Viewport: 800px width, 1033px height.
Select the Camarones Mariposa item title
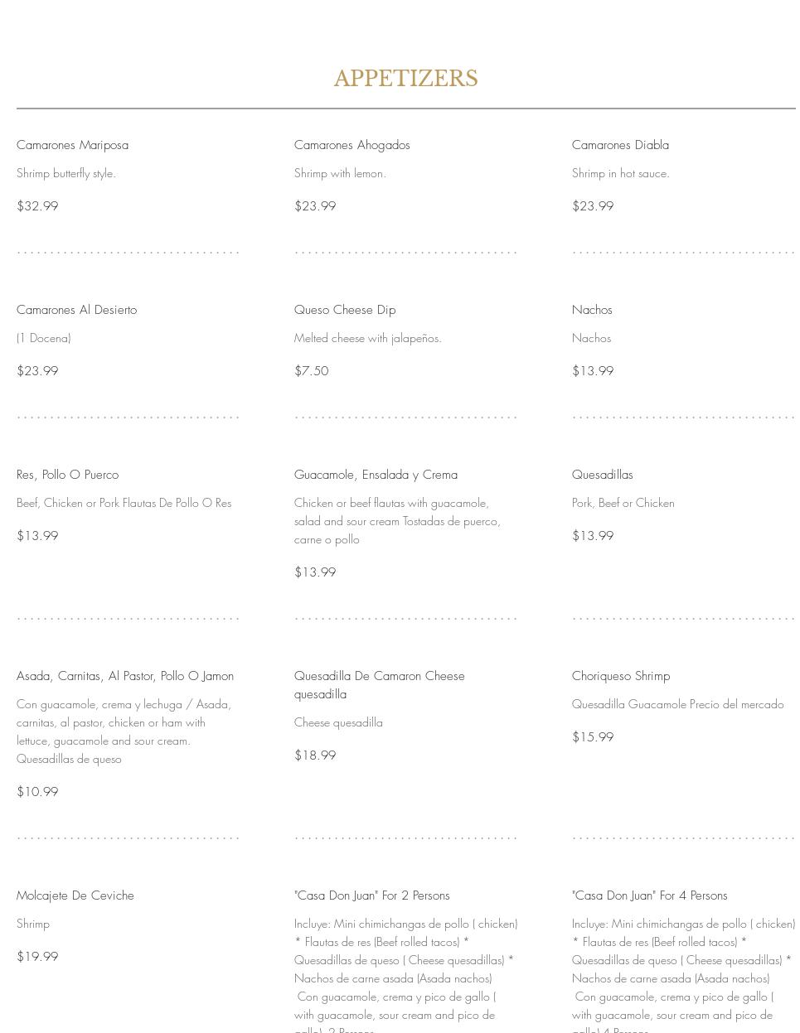point(72,145)
